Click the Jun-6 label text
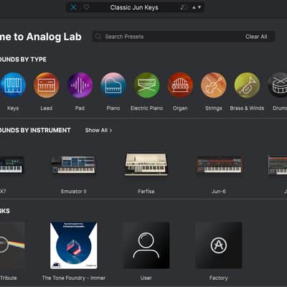Screen dimensions: 287x287 [x=219, y=192]
